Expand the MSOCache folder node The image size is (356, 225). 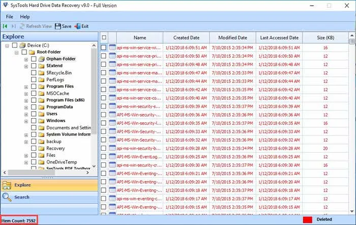(x=26, y=94)
